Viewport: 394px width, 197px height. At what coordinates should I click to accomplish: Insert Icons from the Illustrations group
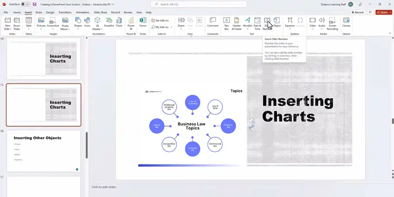[87, 22]
